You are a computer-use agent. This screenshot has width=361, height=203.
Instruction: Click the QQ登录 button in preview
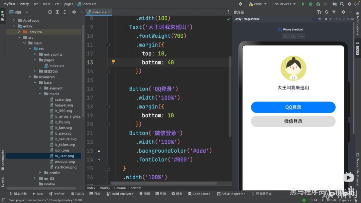tap(293, 107)
